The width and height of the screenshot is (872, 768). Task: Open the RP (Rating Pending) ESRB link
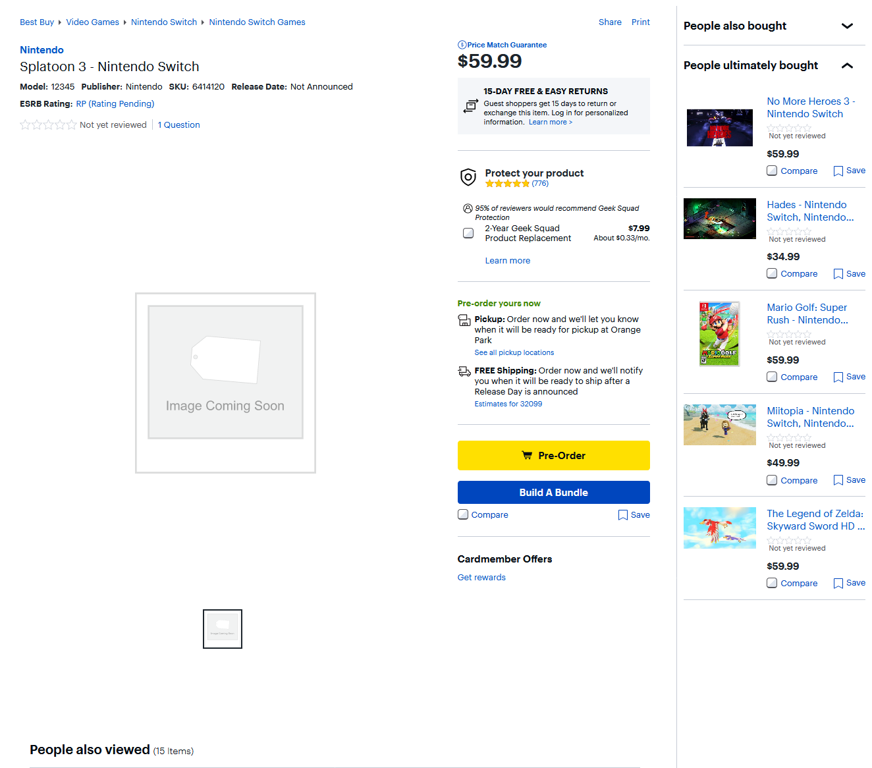(x=115, y=104)
